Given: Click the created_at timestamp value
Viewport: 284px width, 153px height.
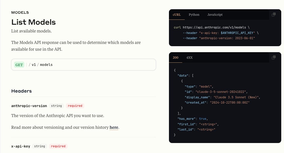Looking at the screenshot, I should coord(230,103).
